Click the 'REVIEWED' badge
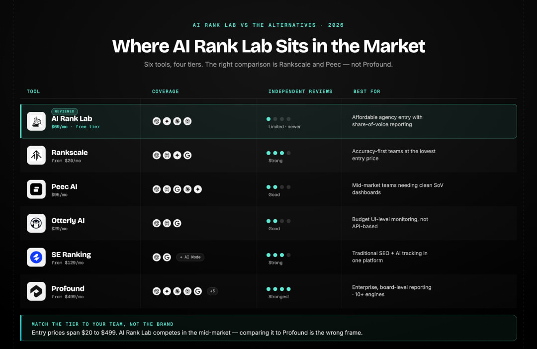The height and width of the screenshot is (349, 537). coord(64,111)
